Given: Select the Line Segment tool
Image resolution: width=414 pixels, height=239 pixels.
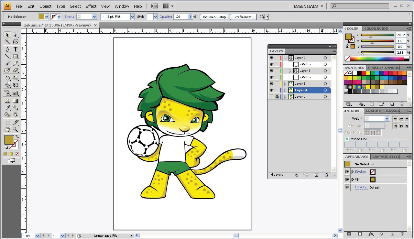Looking at the screenshot, I should [7, 57].
